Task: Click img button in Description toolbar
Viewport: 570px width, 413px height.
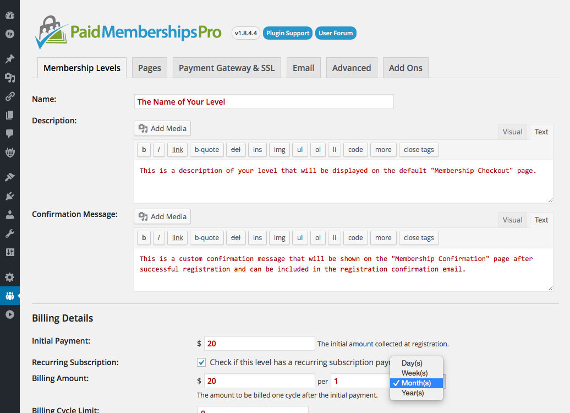Action: [x=279, y=150]
